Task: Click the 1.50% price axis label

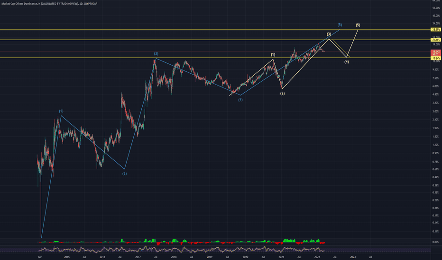Action: 436,137
